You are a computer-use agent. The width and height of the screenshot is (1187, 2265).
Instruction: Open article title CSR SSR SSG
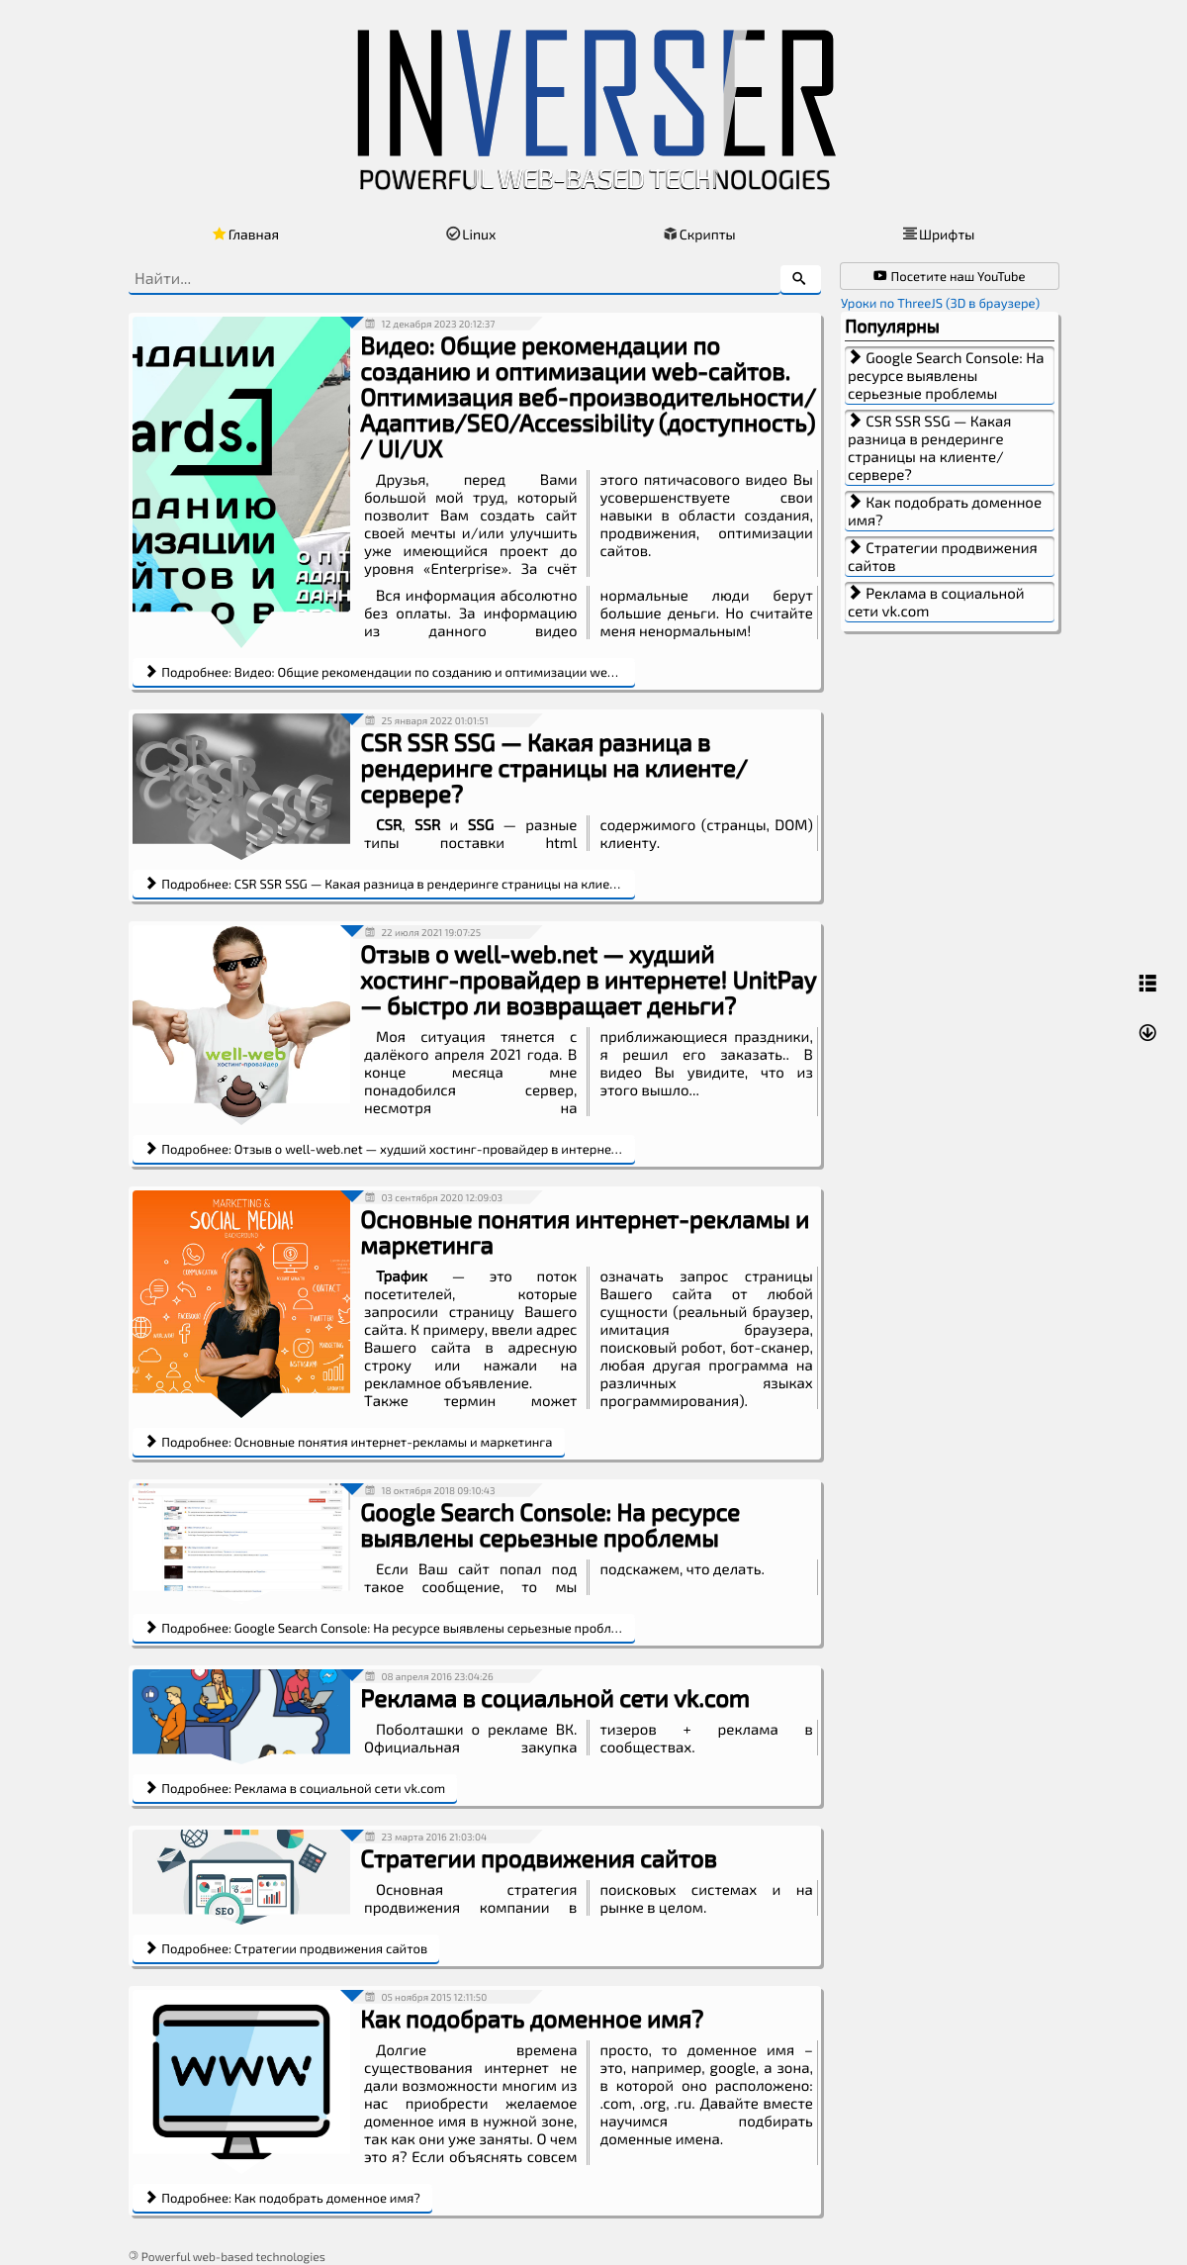[x=554, y=769]
